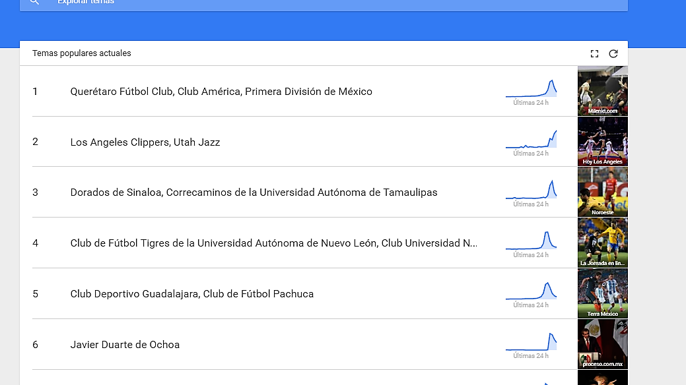
Task: Click the trend sparkline for Los Angeles Clippers
Action: 531,139
